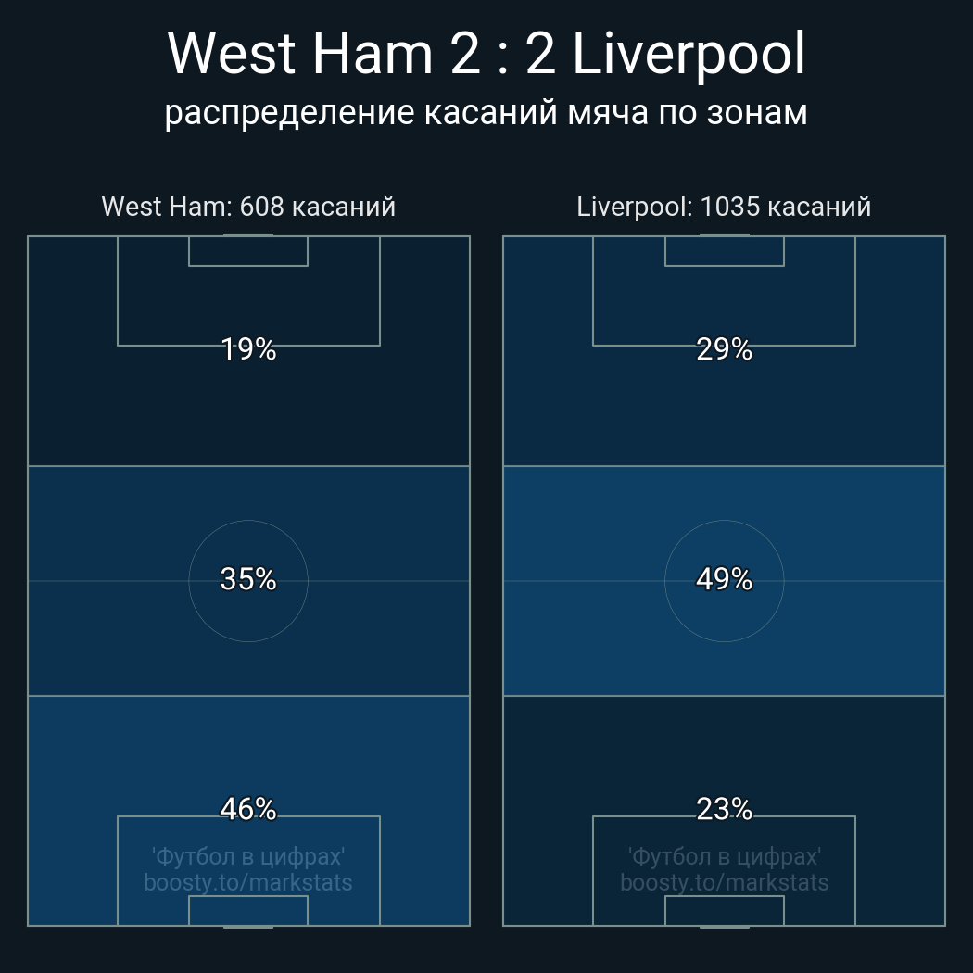Click the Liverpool 1035 касаний label

(724, 207)
